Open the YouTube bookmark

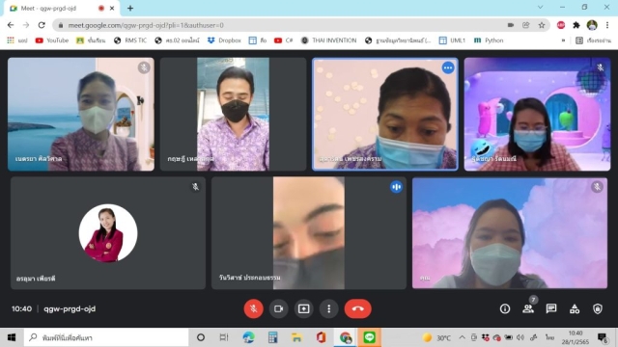[x=52, y=40]
